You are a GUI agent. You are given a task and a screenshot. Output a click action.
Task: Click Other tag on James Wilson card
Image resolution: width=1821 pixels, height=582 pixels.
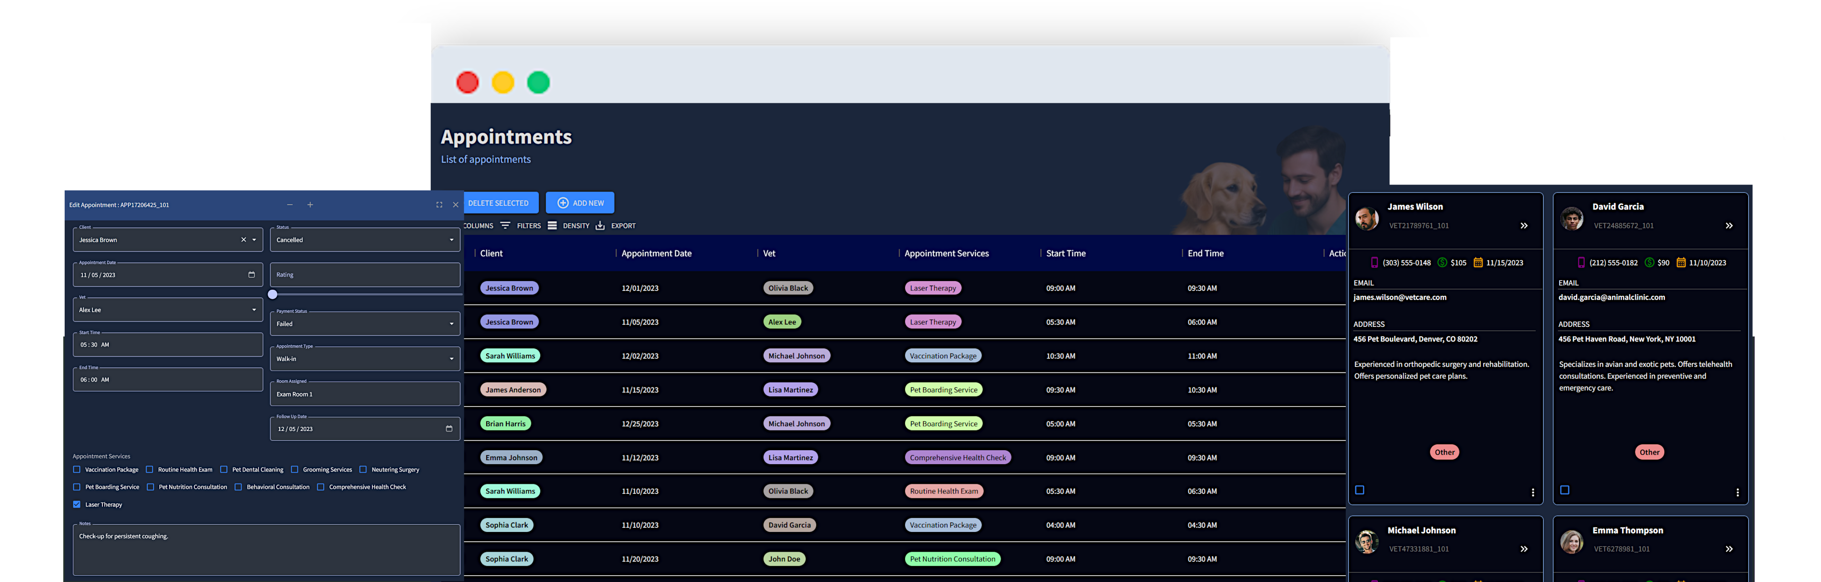click(1444, 452)
